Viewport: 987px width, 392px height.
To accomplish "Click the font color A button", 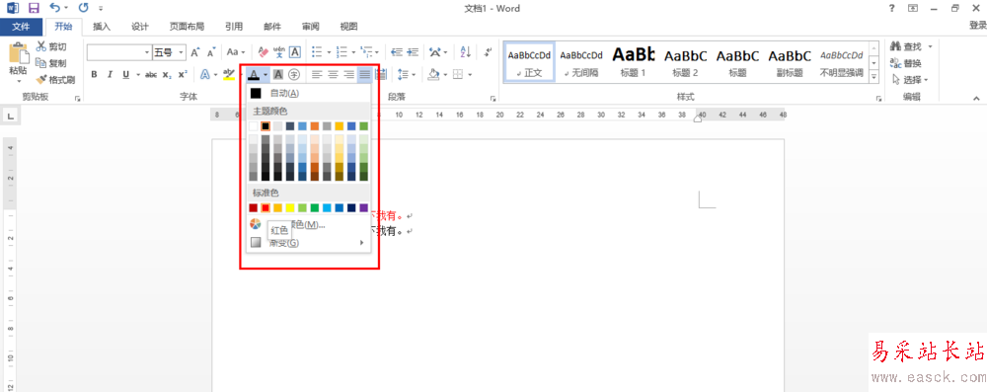I will (x=253, y=74).
